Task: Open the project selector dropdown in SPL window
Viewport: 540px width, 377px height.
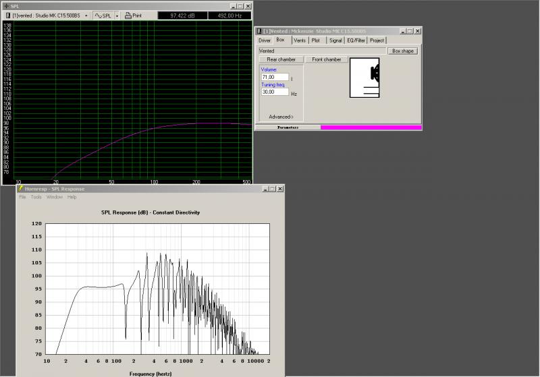Action: click(x=86, y=15)
